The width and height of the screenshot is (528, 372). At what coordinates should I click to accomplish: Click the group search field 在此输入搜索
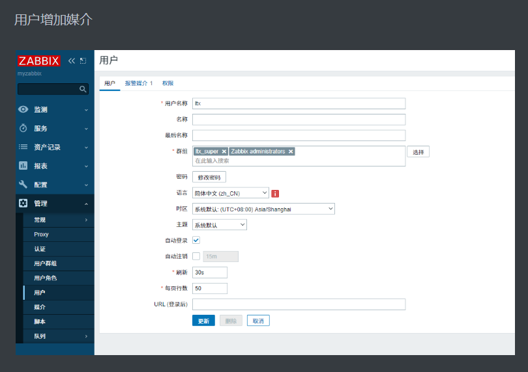[x=299, y=161]
